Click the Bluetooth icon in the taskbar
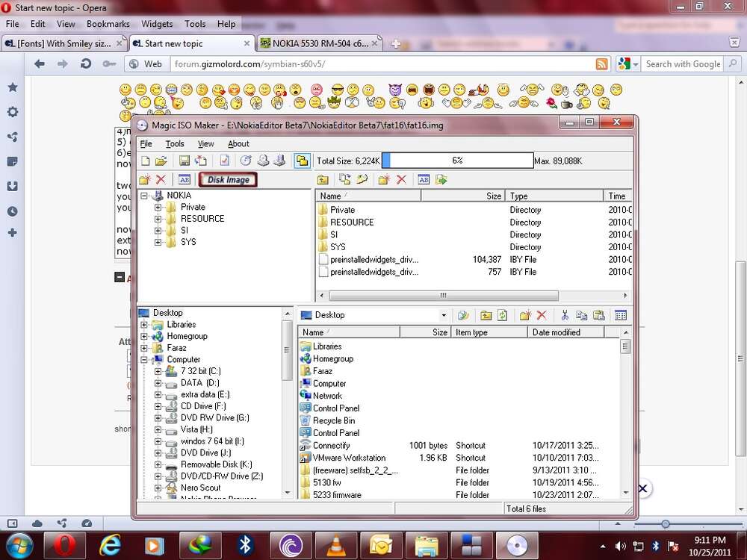747x560 pixels. point(245,545)
